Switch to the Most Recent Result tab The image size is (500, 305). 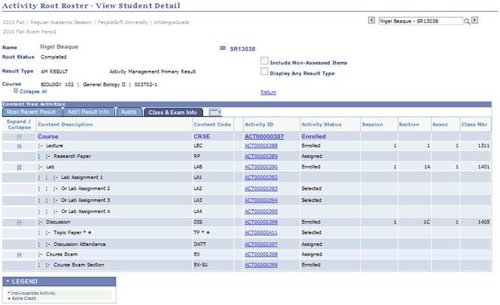(31, 112)
